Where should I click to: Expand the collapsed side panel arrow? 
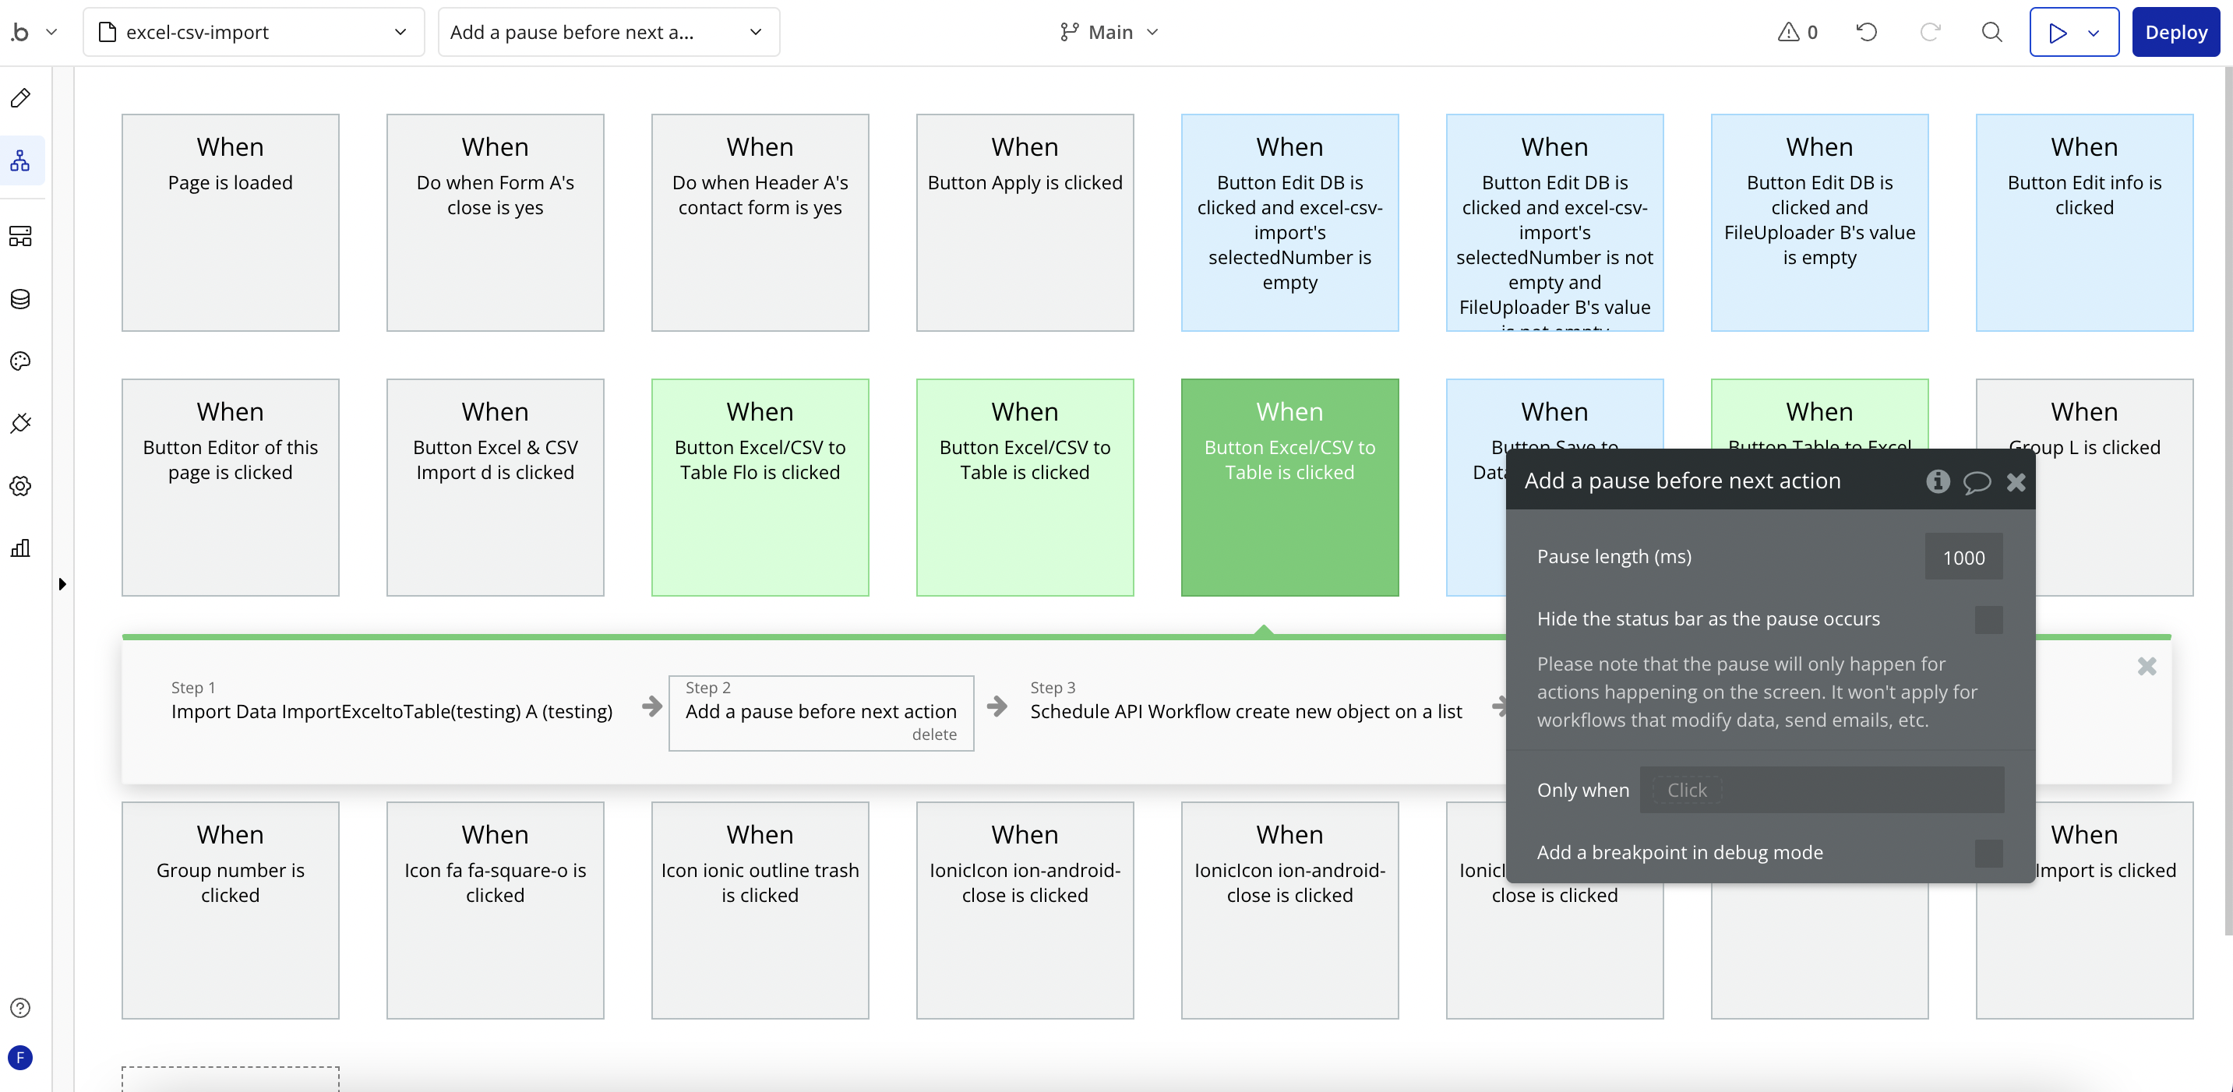click(x=62, y=583)
